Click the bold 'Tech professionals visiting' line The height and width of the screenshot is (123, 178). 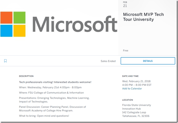click(x=55, y=82)
